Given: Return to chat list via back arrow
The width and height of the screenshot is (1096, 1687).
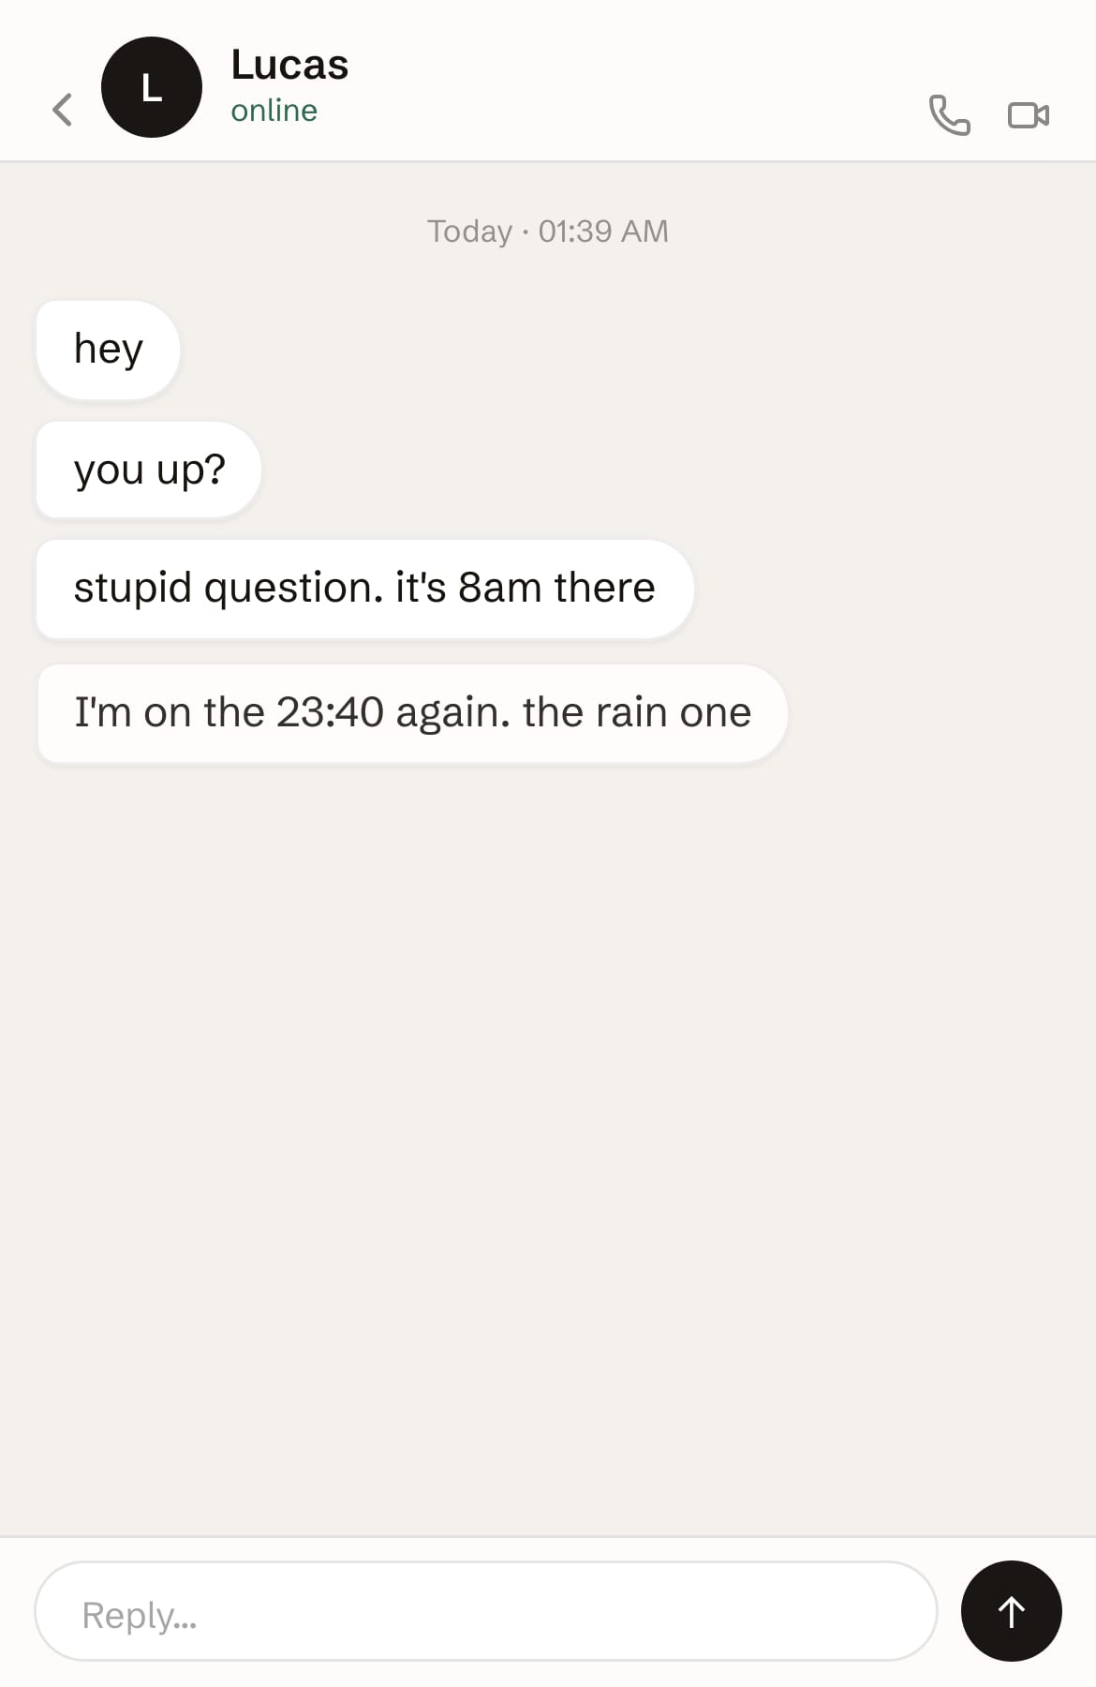Looking at the screenshot, I should click(62, 110).
